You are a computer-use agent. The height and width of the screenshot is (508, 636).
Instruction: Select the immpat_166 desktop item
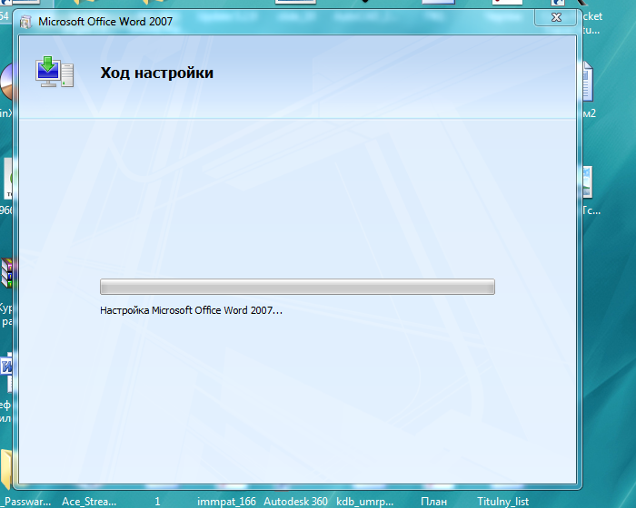226,501
